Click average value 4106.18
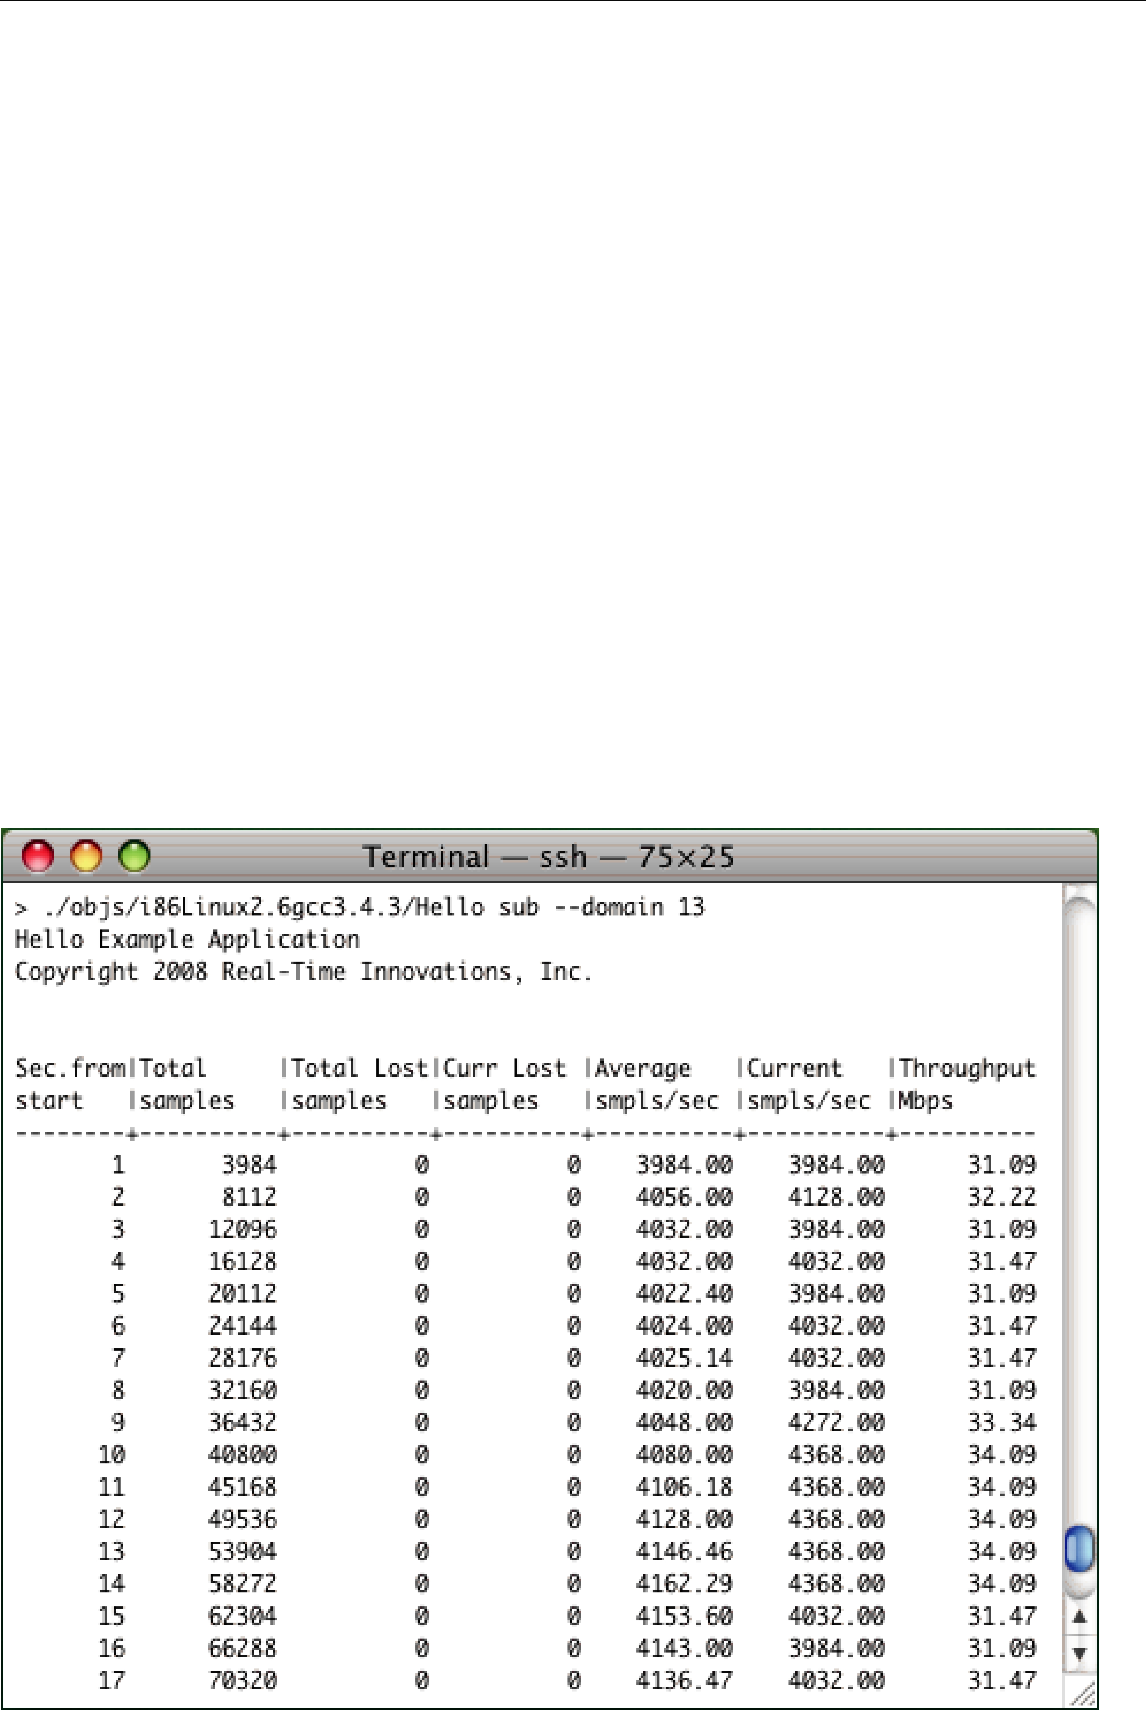1146x1712 pixels. tap(684, 1487)
